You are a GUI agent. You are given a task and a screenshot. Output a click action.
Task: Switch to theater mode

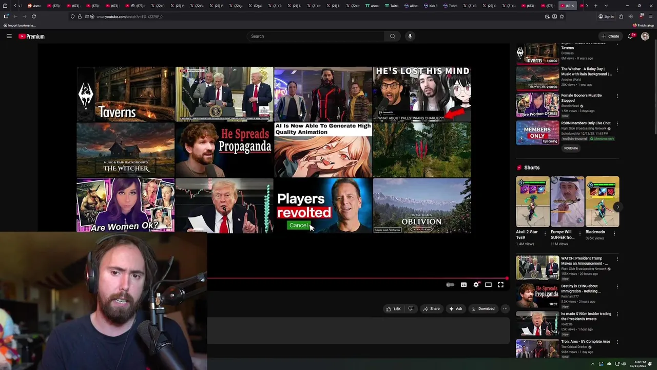point(488,285)
